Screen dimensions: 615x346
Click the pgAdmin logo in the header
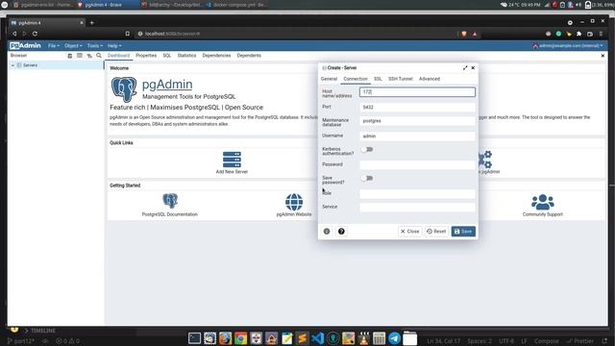click(26, 45)
